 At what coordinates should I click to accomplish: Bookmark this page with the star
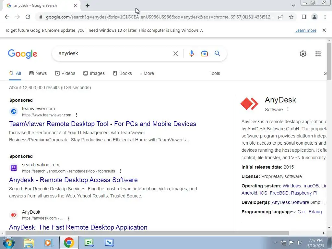(291, 17)
